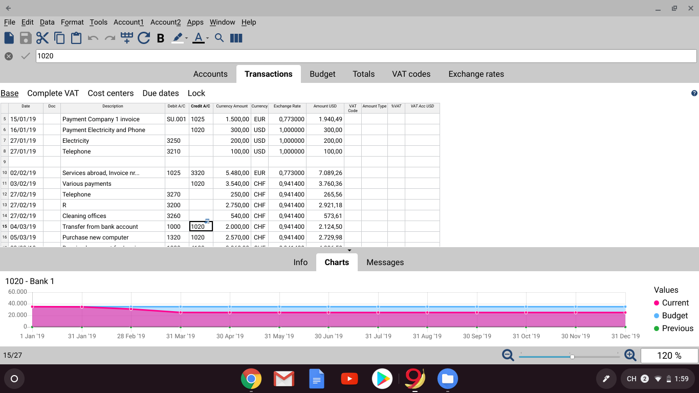Open the Account1 menu
Image resolution: width=699 pixels, height=393 pixels.
tap(129, 22)
